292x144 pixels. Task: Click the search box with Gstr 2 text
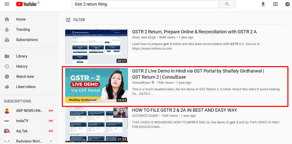click(x=145, y=4)
